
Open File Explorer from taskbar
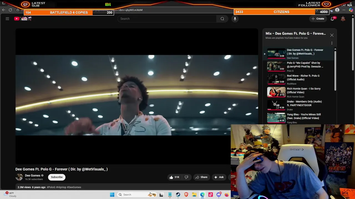click(194, 195)
